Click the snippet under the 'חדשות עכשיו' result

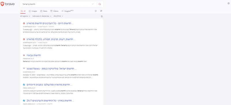[x=55, y=61]
